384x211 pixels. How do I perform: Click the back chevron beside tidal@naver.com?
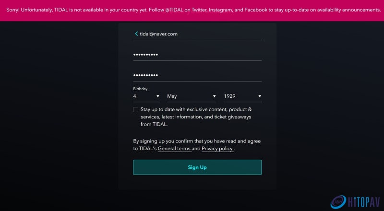[136, 34]
